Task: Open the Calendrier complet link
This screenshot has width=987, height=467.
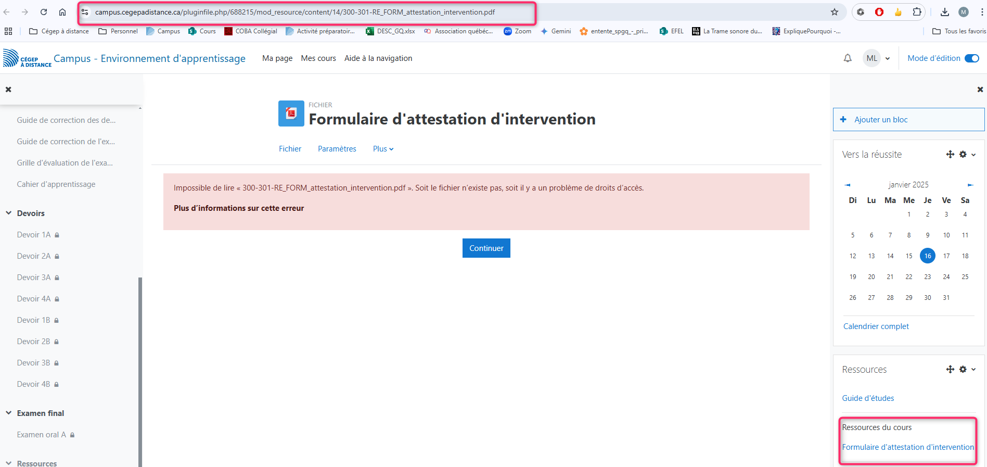Action: click(x=876, y=326)
